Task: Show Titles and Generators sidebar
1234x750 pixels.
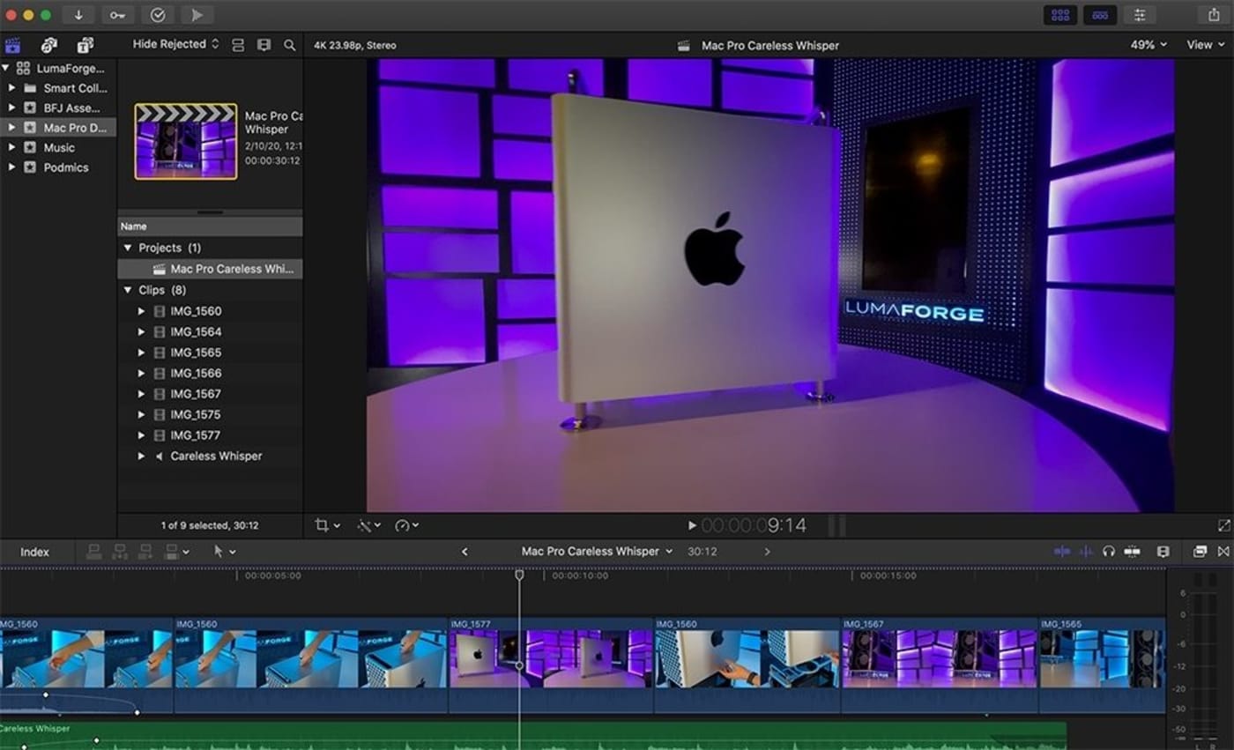Action: (85, 45)
